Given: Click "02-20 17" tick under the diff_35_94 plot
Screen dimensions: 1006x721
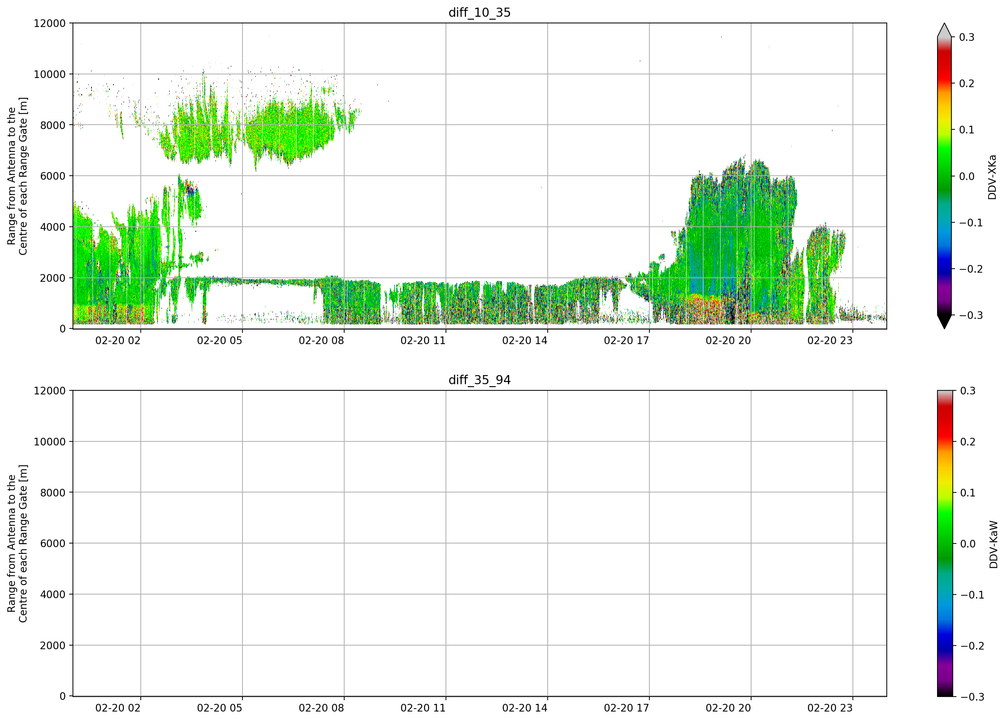Looking at the screenshot, I should [627, 708].
